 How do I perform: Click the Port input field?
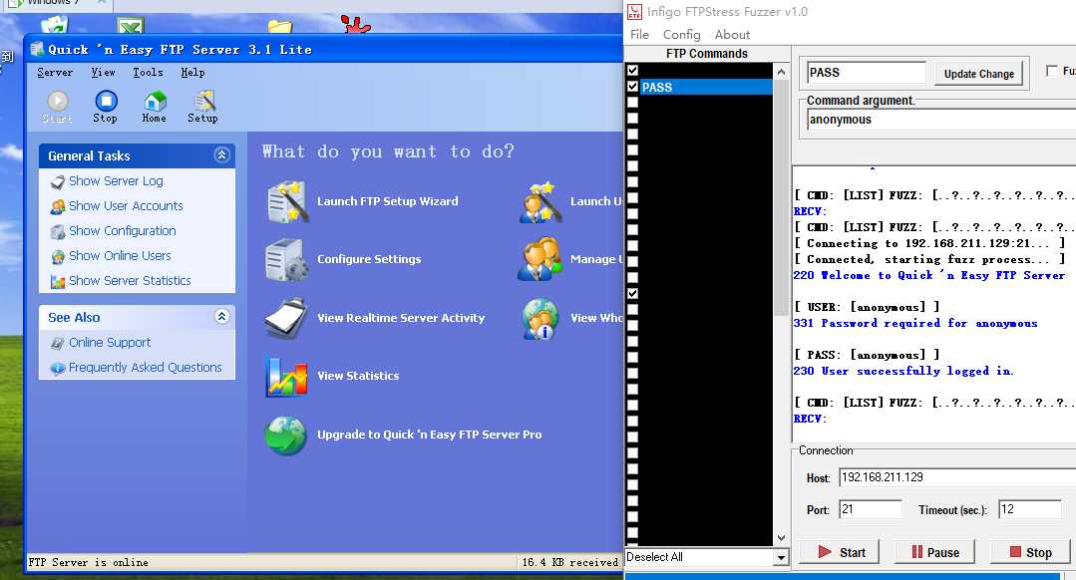tap(871, 509)
